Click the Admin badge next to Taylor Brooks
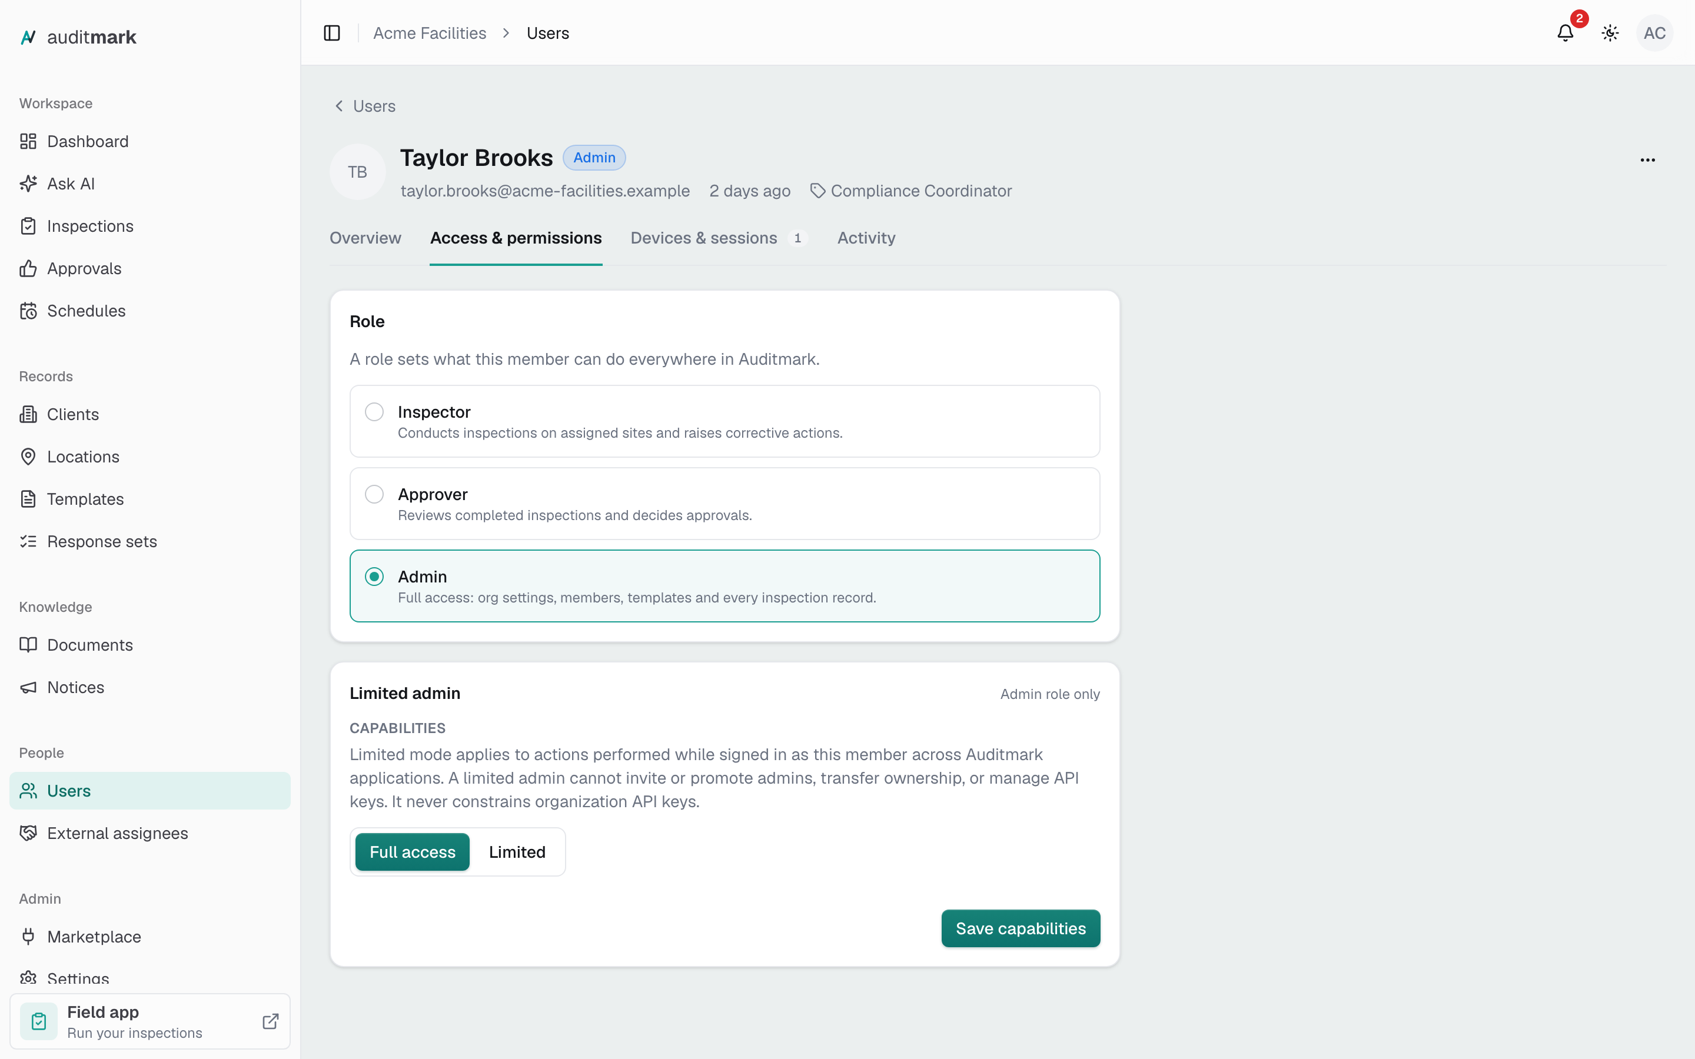1695x1059 pixels. click(x=594, y=158)
